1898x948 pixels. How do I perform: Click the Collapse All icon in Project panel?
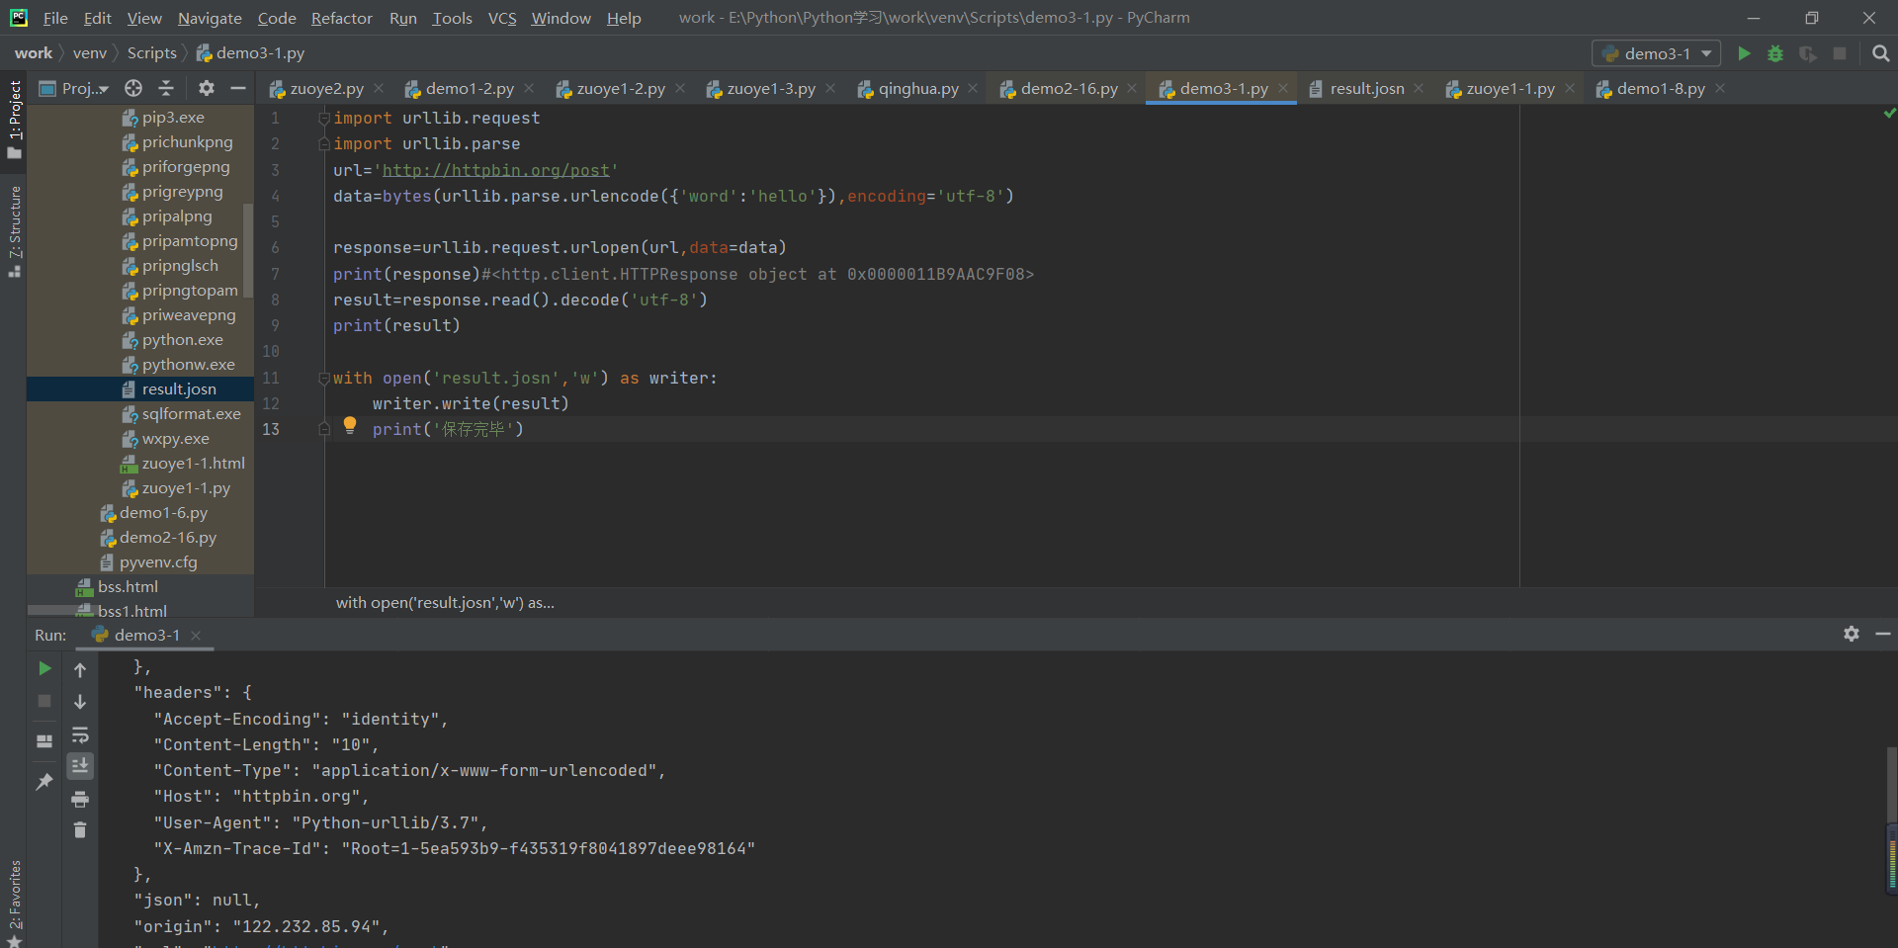166,89
